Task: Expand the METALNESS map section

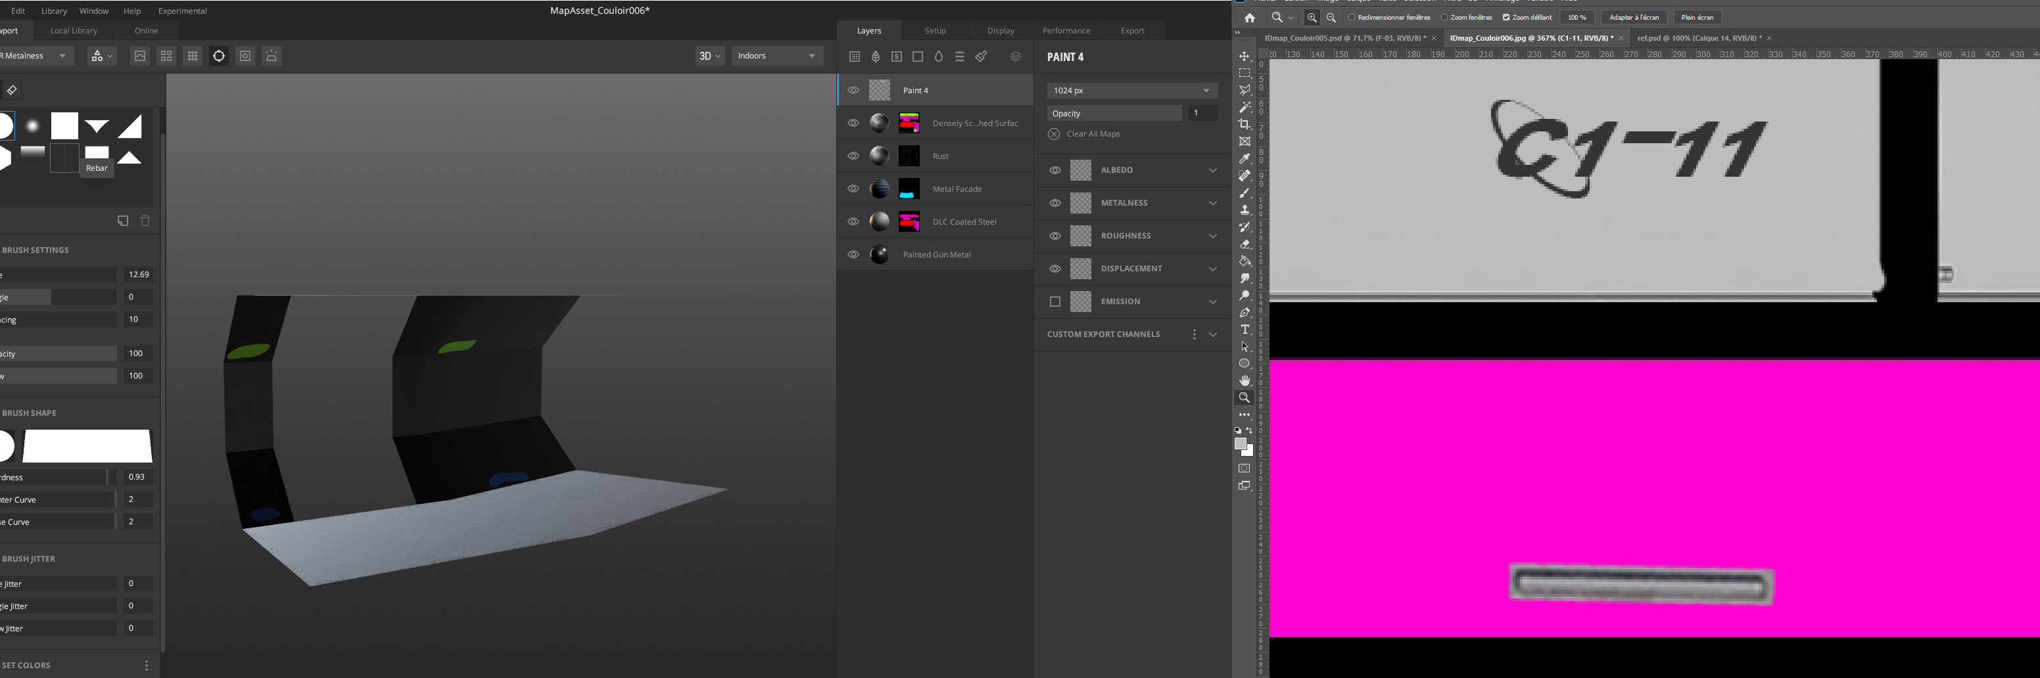Action: [x=1212, y=203]
